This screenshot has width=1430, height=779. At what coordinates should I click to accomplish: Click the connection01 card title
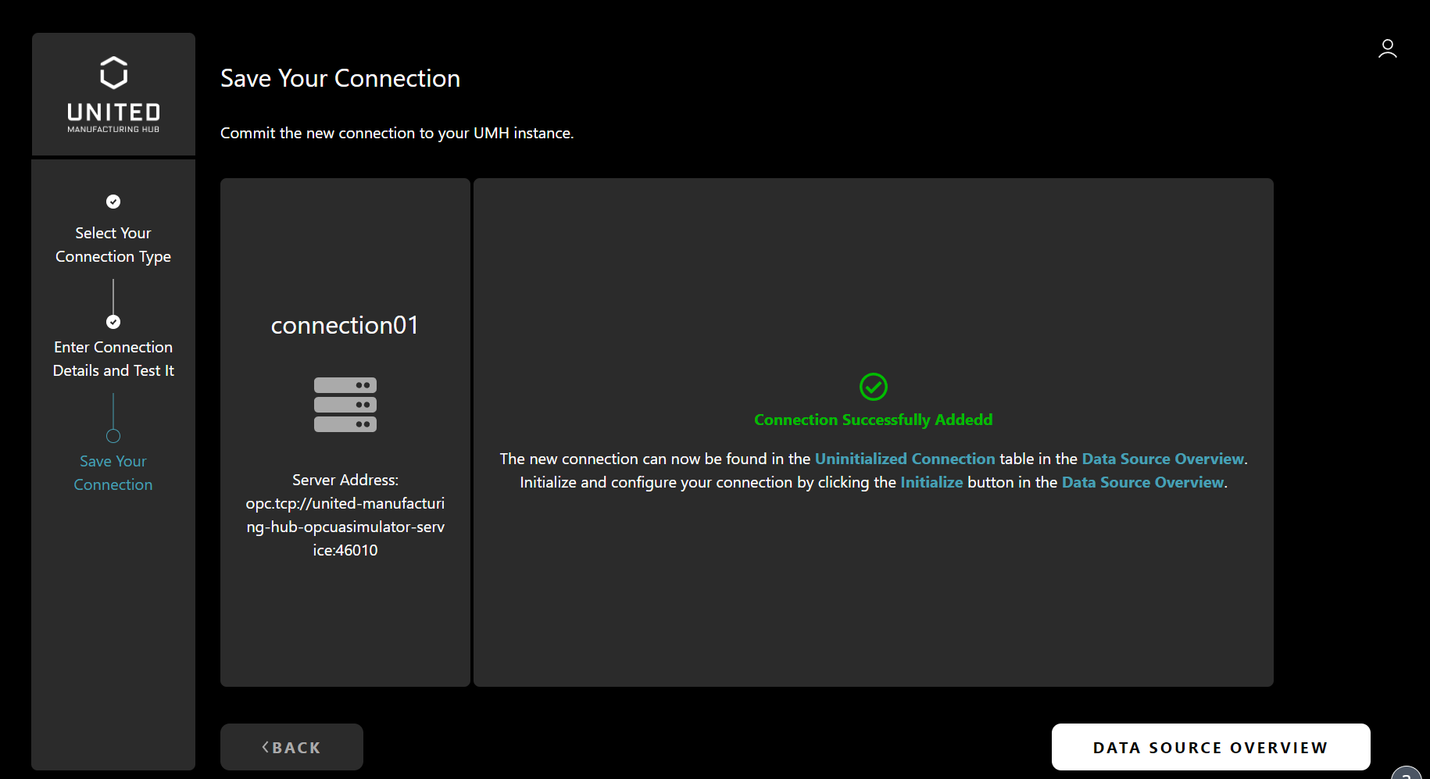click(345, 325)
